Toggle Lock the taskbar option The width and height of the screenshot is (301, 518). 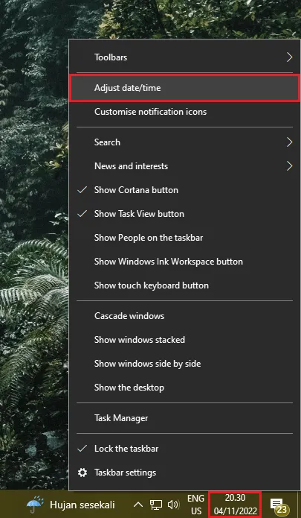[185, 449]
